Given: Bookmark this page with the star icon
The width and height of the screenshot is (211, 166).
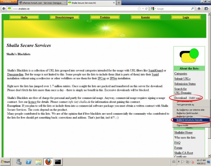Looking at the screenshot, I should pyautogui.click(x=139, y=9).
